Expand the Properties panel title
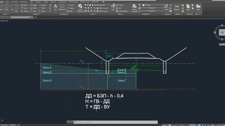The height and width of the screenshot is (126, 225). coord(146,14)
